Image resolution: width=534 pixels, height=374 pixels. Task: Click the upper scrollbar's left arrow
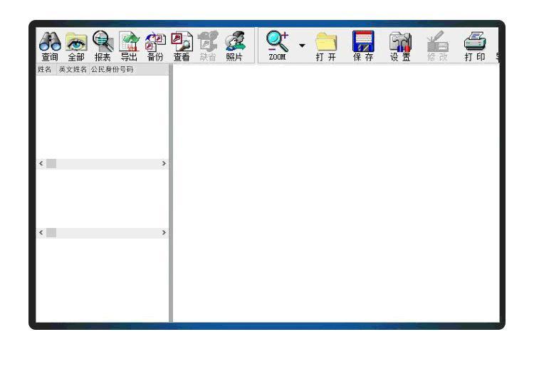[41, 164]
